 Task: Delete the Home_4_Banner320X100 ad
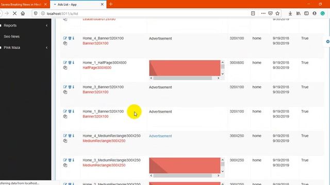[x=70, y=38]
